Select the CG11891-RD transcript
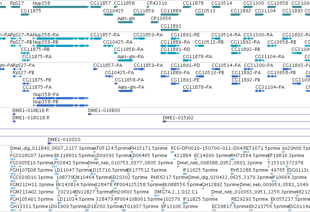310x212 pixels. [170, 53]
